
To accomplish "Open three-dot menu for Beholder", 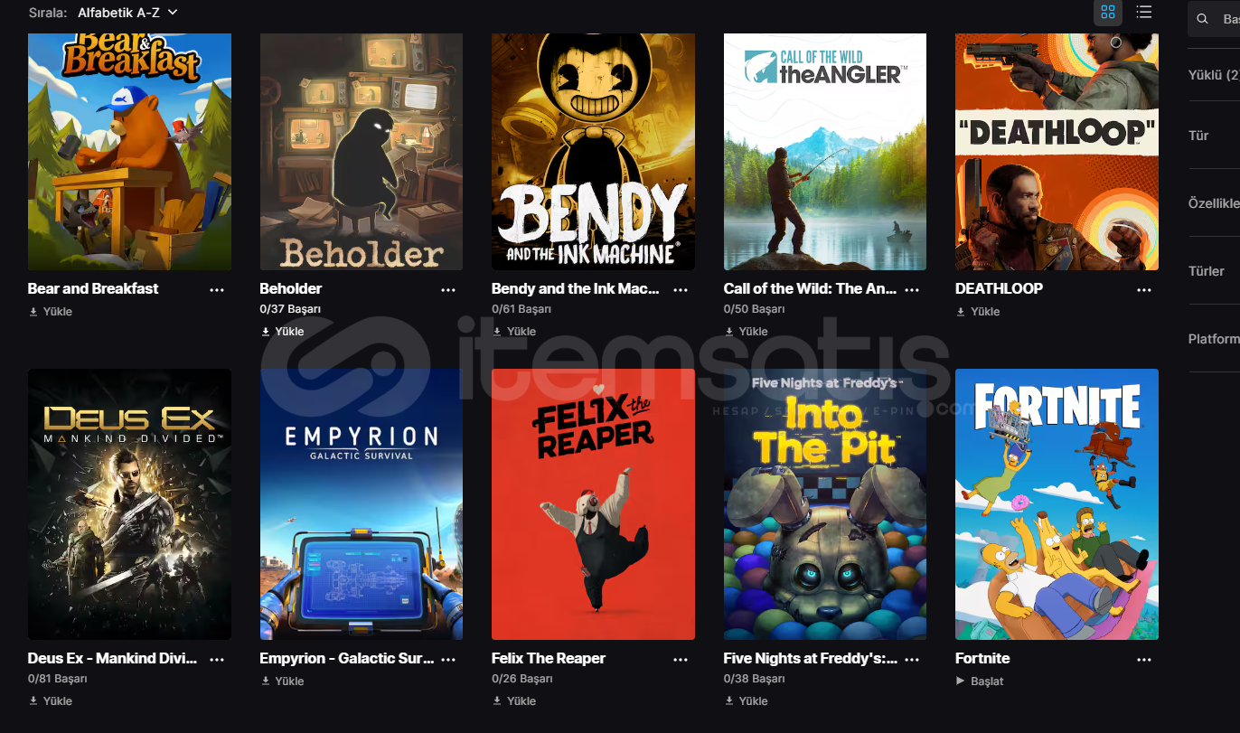I will click(x=448, y=290).
